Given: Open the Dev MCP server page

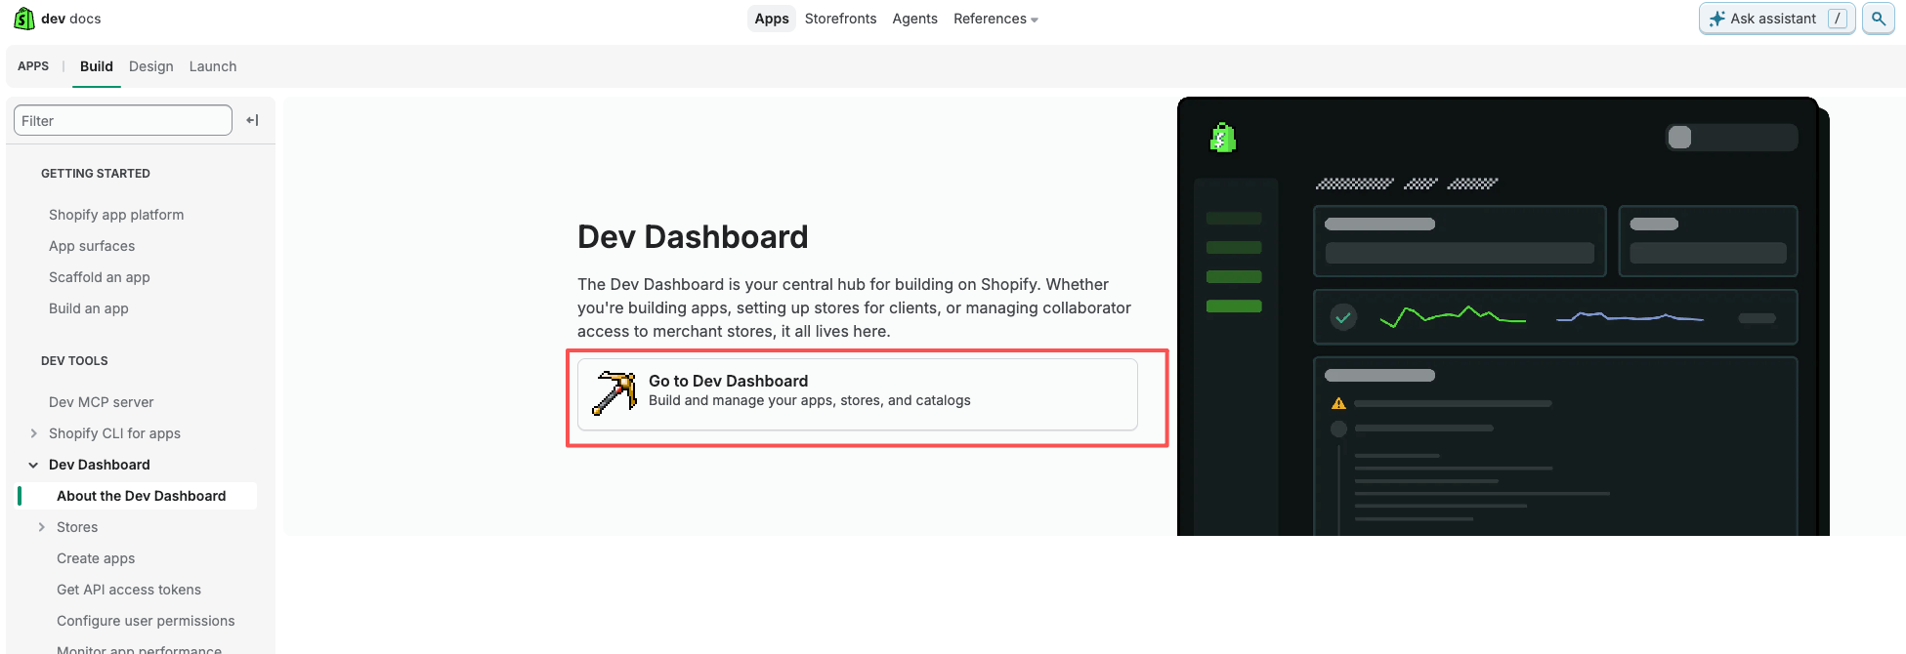Looking at the screenshot, I should pyautogui.click(x=102, y=402).
